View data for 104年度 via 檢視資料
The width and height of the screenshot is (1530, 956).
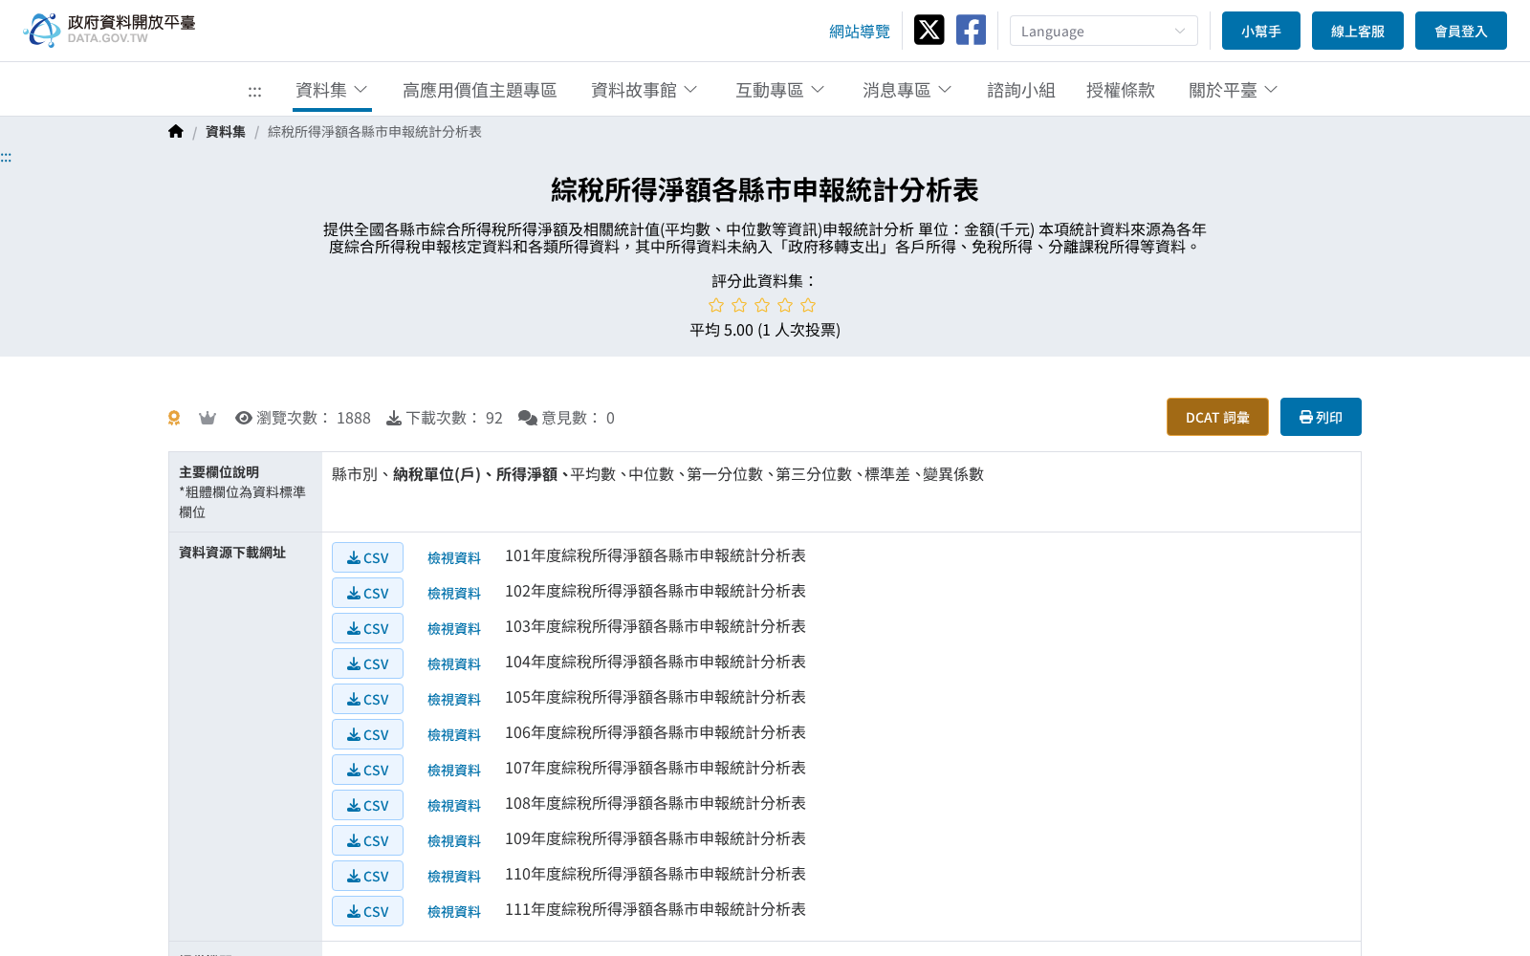click(x=454, y=664)
